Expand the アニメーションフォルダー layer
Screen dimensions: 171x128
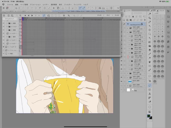[127, 86]
